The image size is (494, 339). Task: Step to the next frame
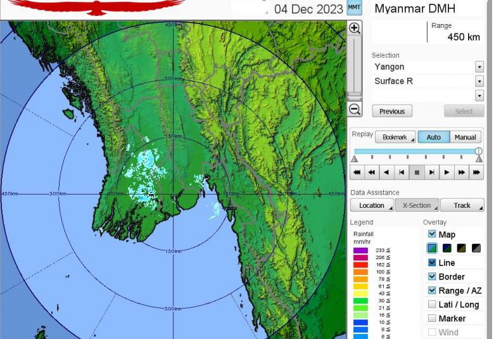(431, 172)
